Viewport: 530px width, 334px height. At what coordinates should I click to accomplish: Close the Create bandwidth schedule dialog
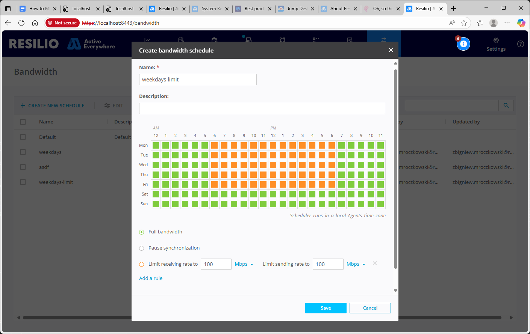391,50
